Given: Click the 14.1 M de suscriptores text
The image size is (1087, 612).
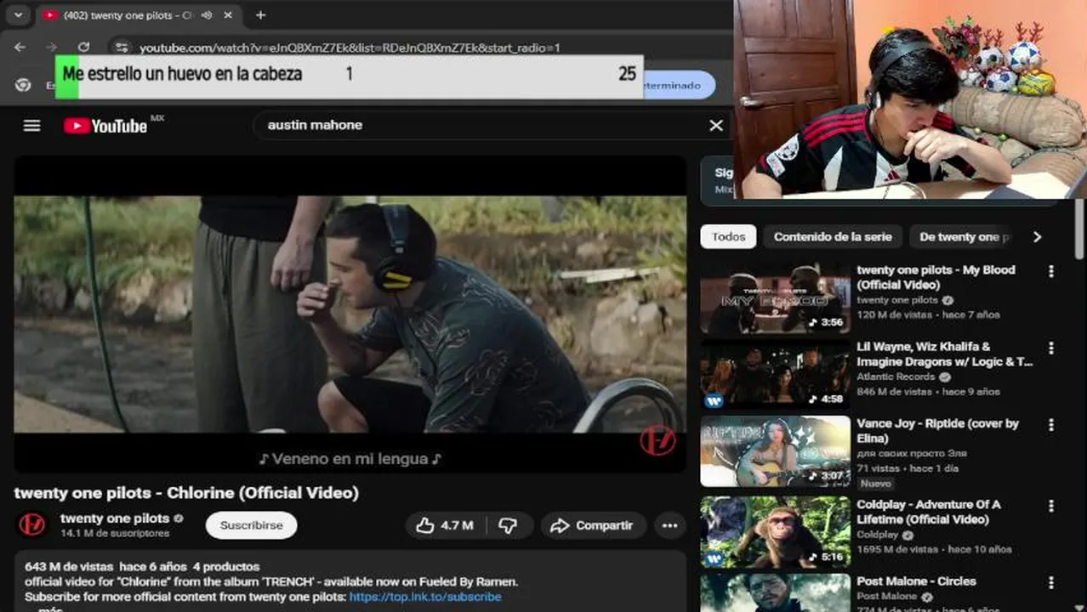Looking at the screenshot, I should tap(115, 534).
